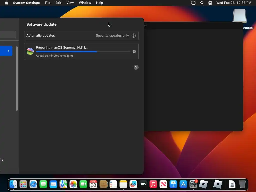Open the System Settings menu
Screen dimensions: 256x192
click(x=26, y=3)
